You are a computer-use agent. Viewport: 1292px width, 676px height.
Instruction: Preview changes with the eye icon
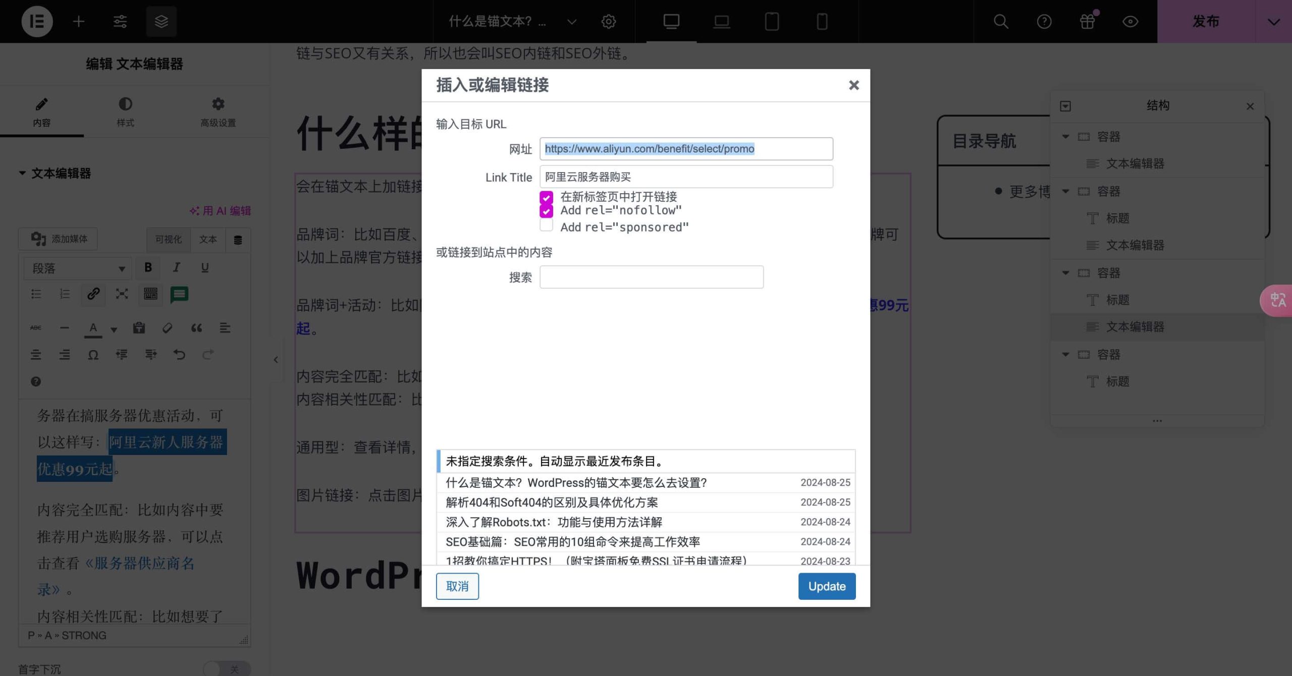coord(1130,21)
